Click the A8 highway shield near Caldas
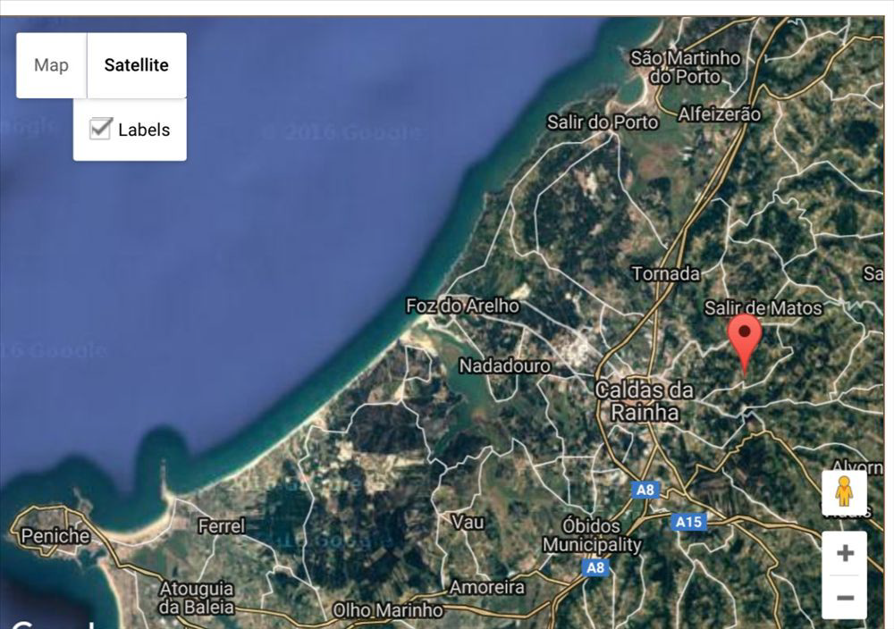This screenshot has width=894, height=629. coord(645,490)
